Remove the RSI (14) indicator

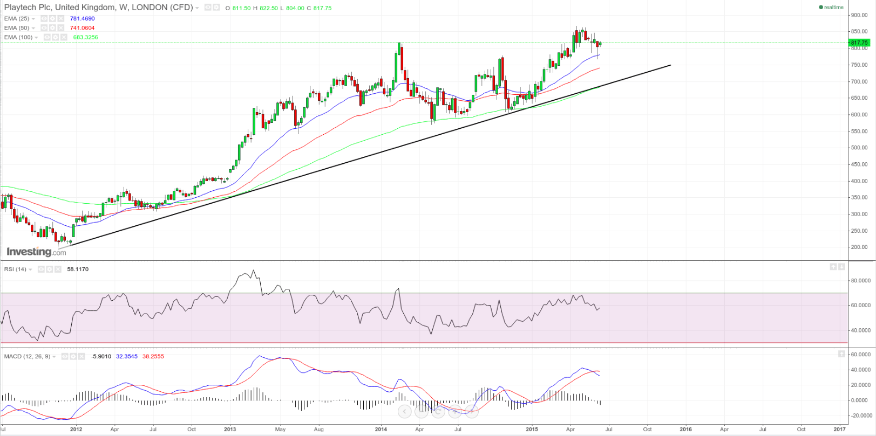point(58,269)
